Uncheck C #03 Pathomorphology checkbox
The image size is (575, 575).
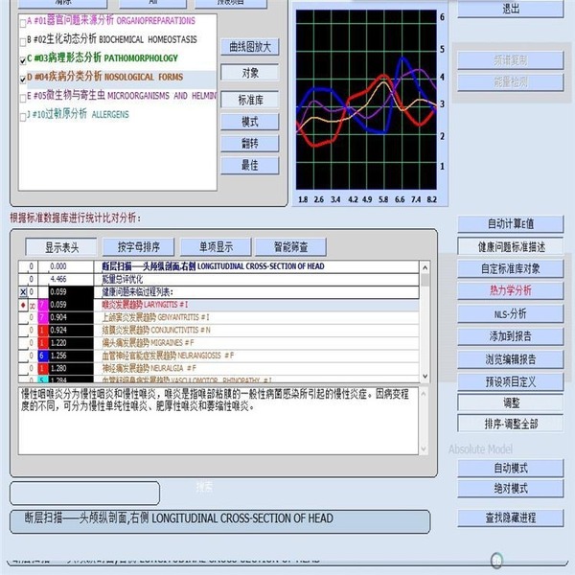23,58
